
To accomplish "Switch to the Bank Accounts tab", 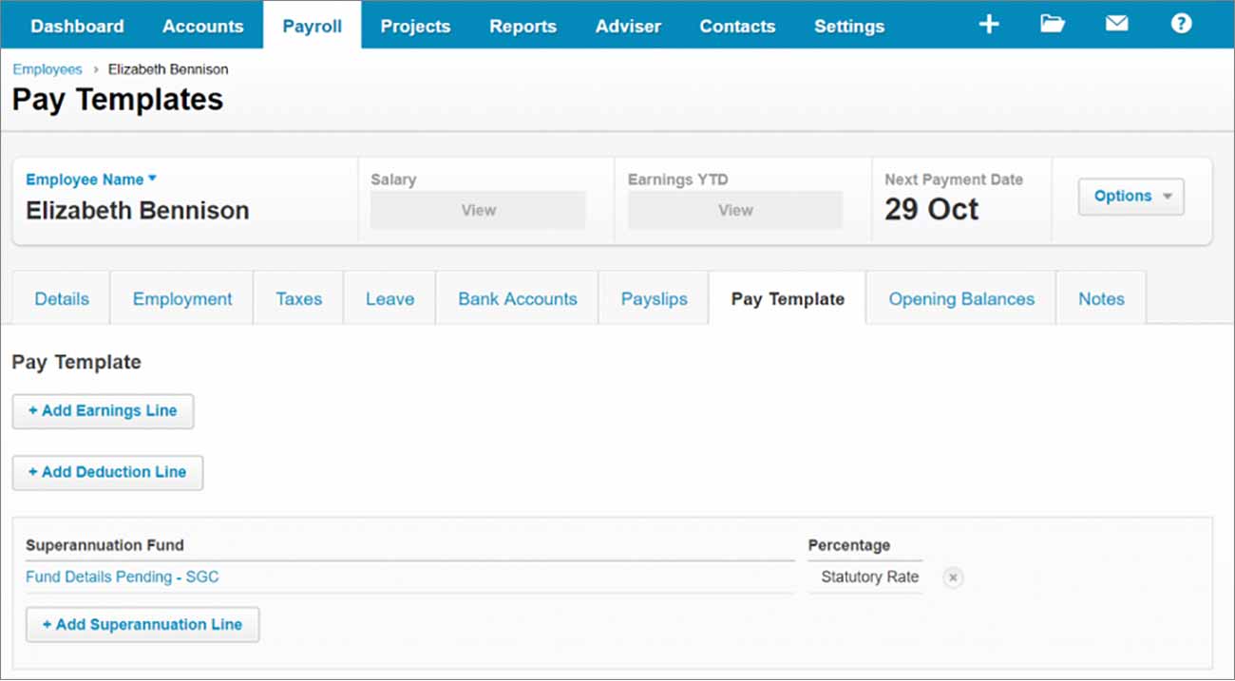I will 518,298.
